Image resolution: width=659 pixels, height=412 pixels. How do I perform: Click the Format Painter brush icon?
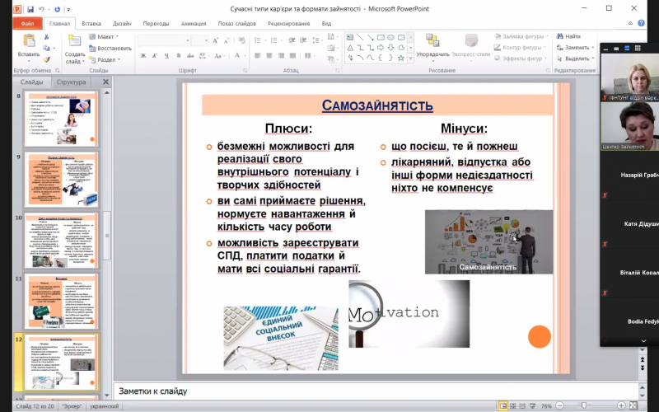[46, 59]
